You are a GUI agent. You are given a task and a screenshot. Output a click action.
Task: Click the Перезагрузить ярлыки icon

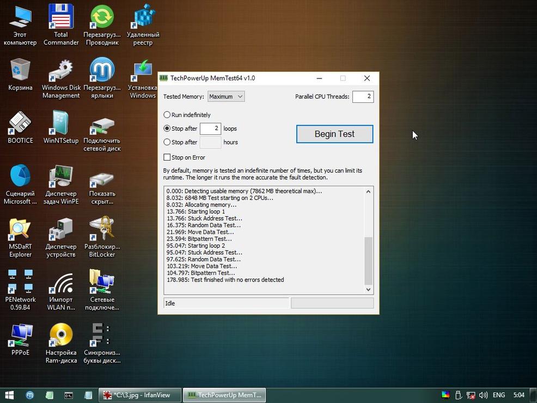102,78
